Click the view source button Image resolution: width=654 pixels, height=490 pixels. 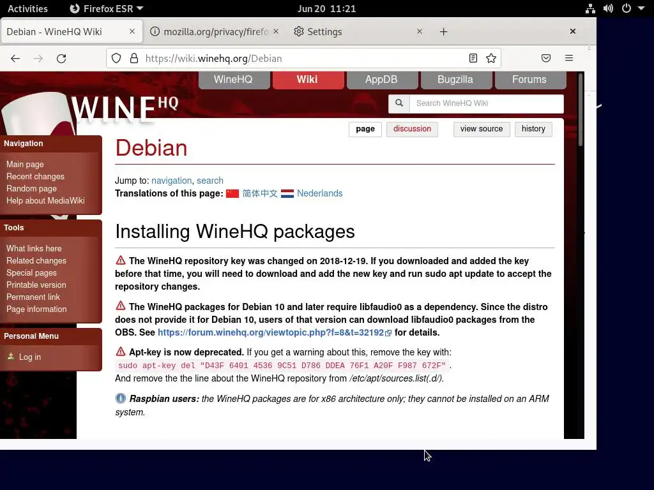coord(482,129)
